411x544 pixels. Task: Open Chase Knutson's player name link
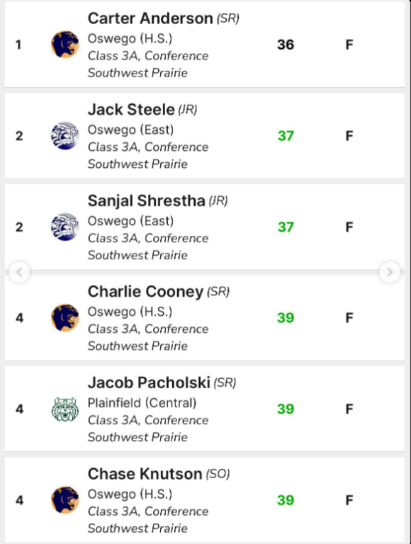145,474
